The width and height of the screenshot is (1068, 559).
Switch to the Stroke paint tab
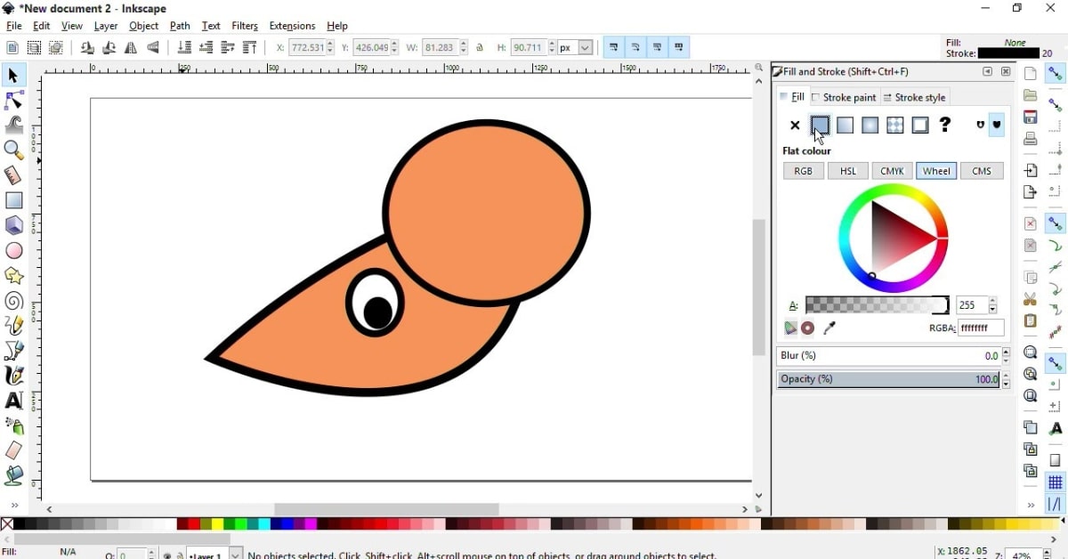pos(845,97)
